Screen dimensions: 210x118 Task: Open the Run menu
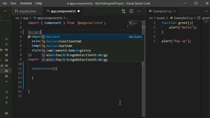13,3
